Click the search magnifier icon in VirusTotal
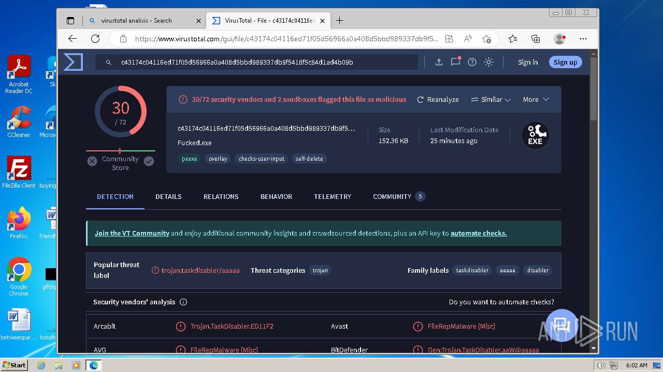Viewport: 663px width, 372px height. 109,62
